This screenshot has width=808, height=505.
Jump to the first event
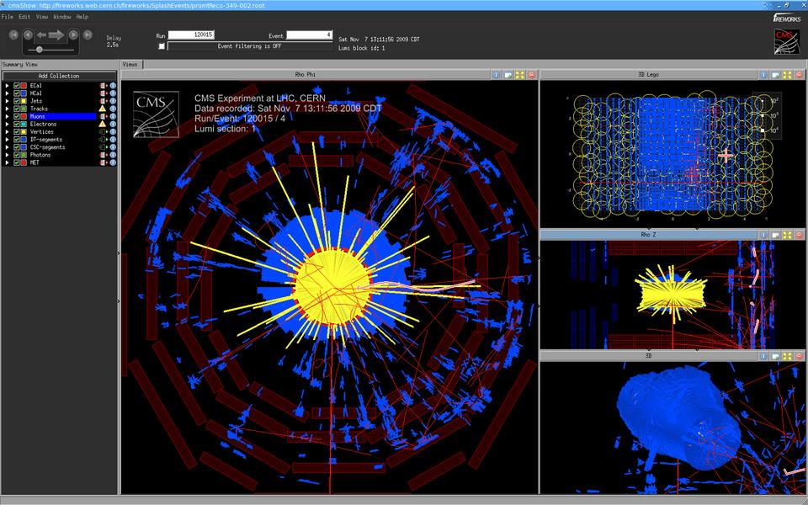click(14, 35)
